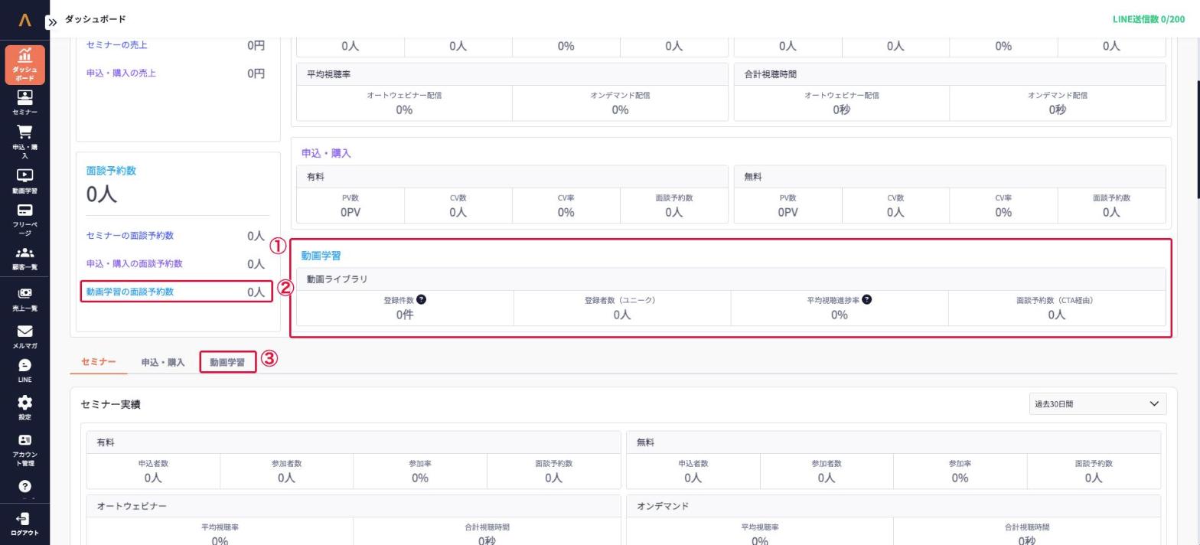Click the セミナー実績 heading
This screenshot has width=1200, height=545.
coord(110,404)
